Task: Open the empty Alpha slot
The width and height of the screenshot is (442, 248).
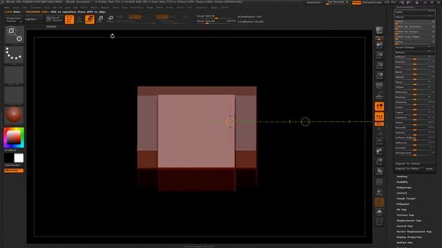Action: [x=14, y=75]
